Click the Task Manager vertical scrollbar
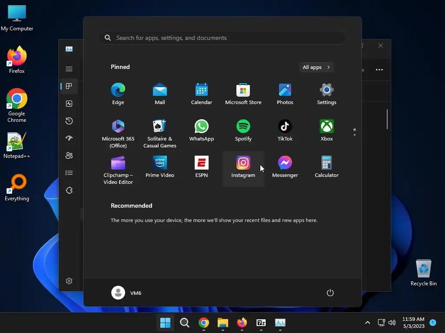Viewport: 445px width, 333px height. (387, 119)
